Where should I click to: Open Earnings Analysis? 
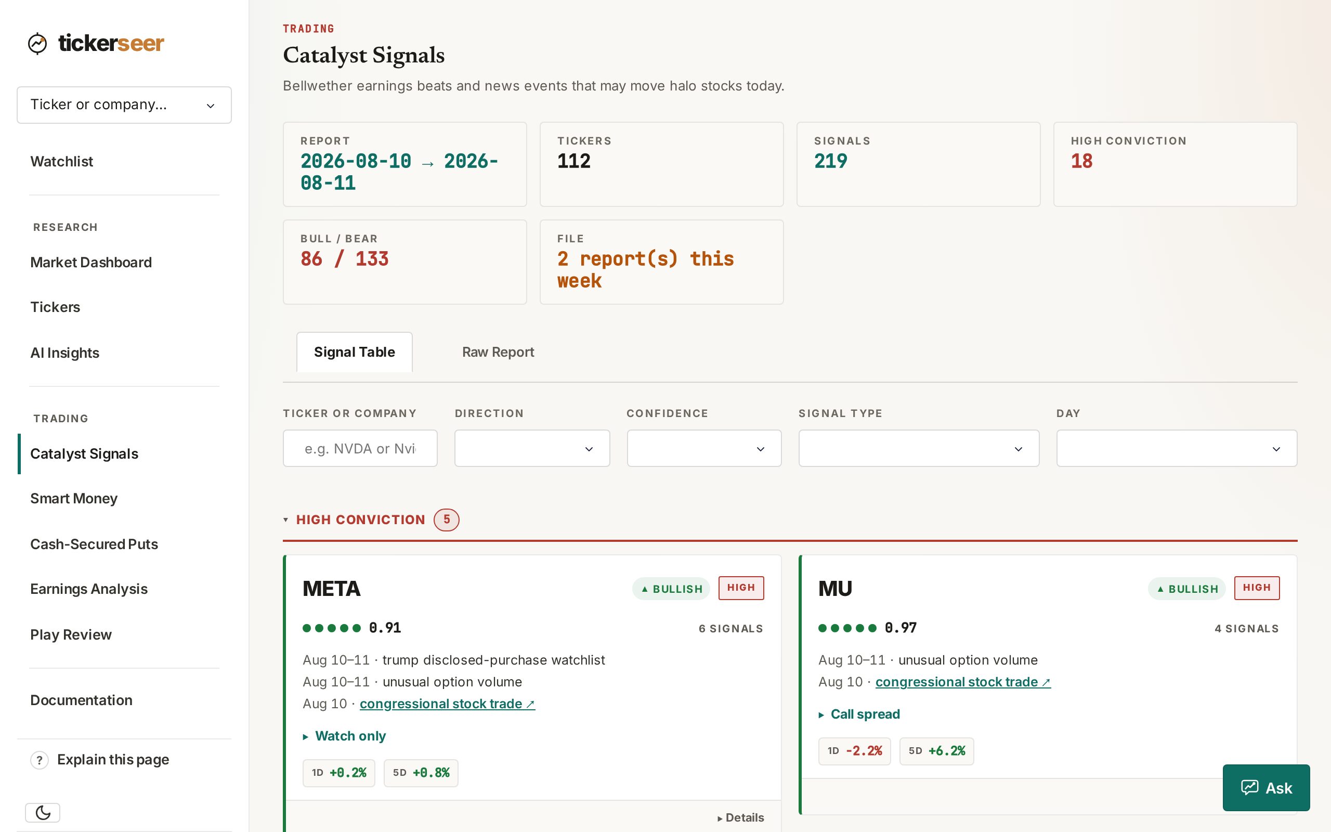coord(88,589)
